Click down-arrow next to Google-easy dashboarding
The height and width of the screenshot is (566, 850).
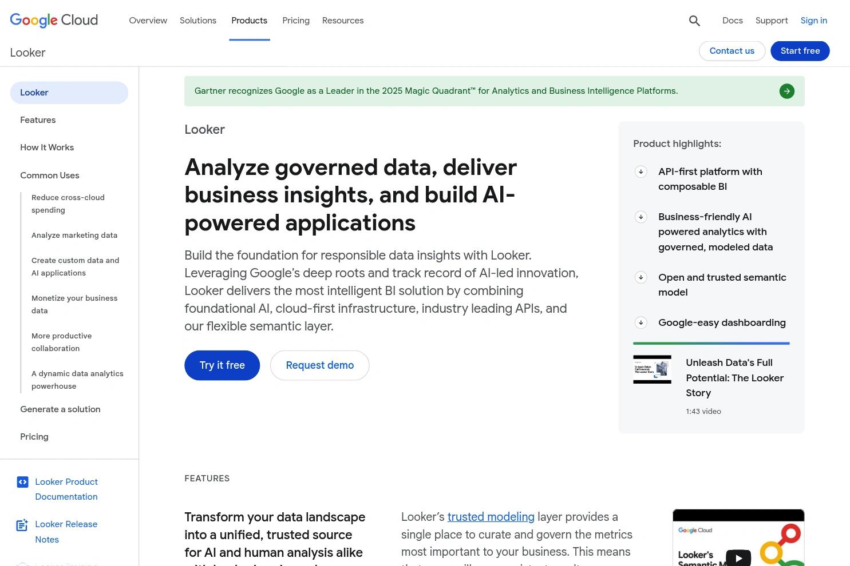point(641,322)
